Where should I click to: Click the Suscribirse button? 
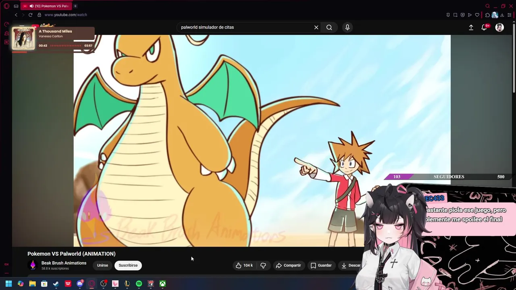(x=128, y=265)
